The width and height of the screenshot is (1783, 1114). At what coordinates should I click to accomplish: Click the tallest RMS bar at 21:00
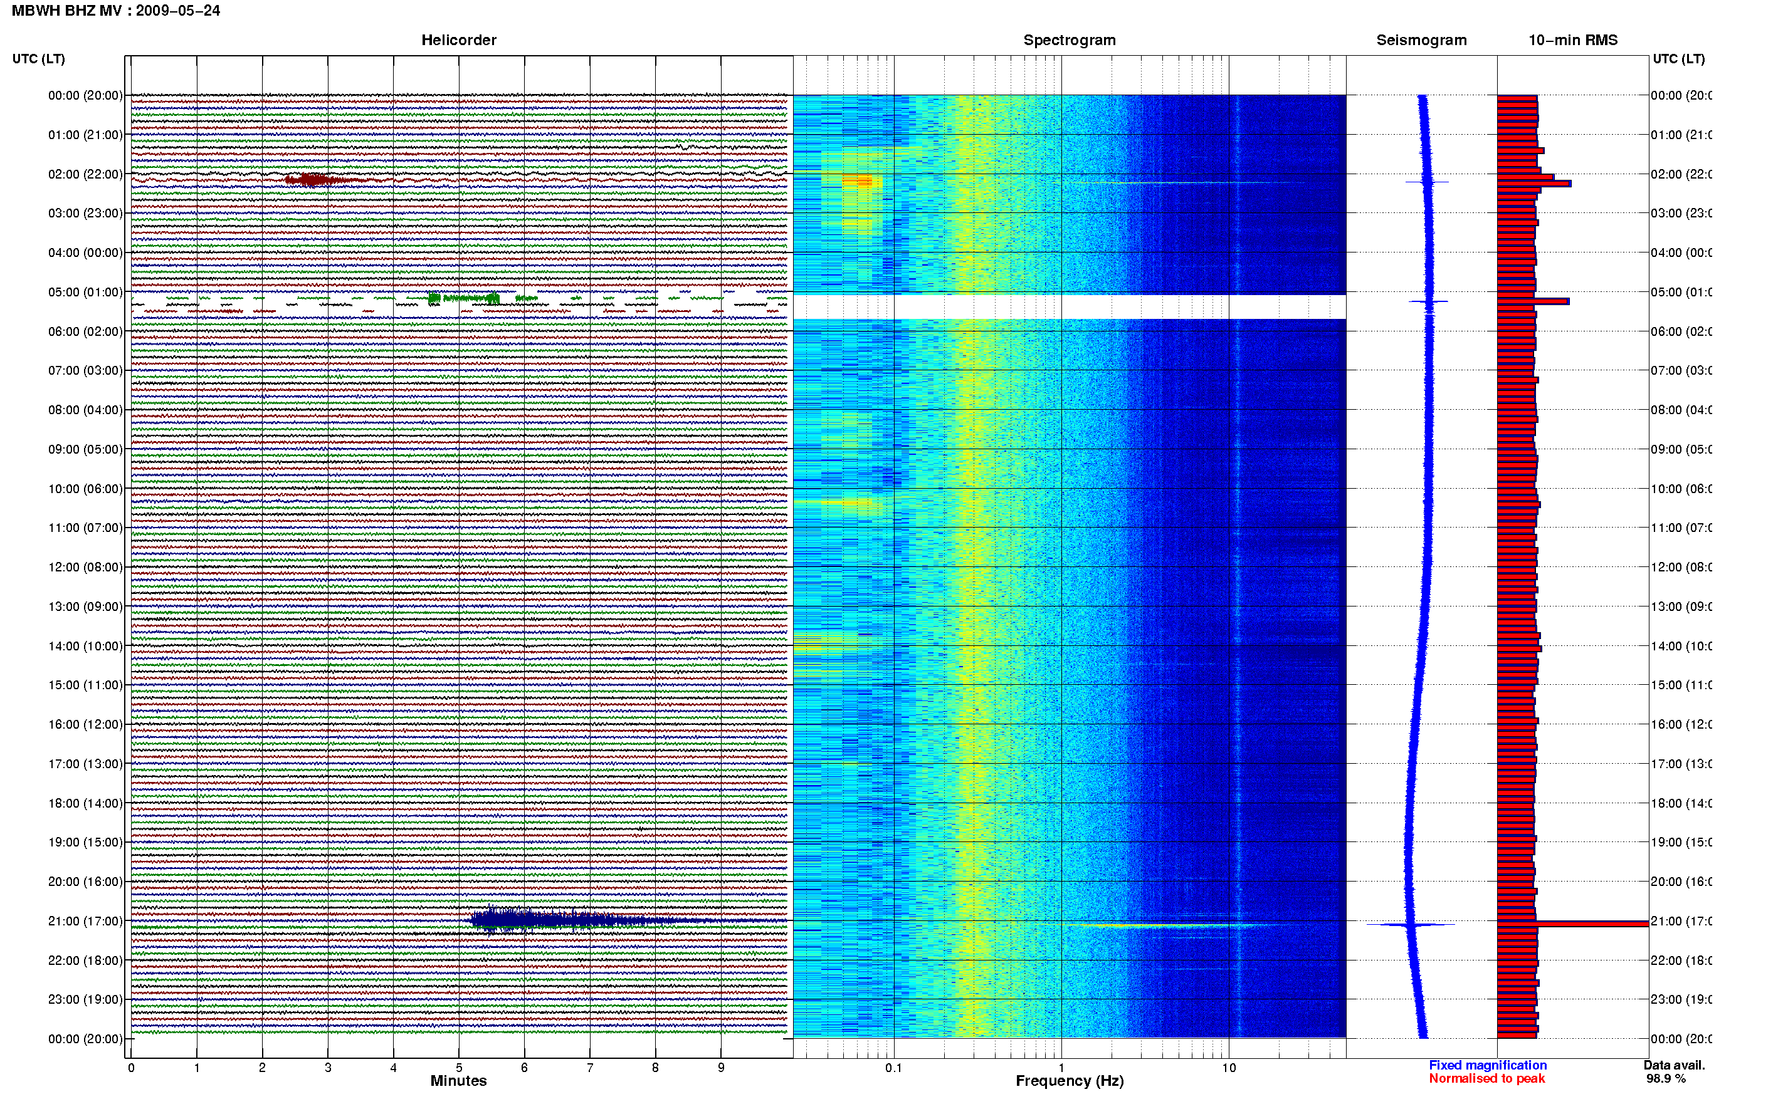[x=1572, y=924]
